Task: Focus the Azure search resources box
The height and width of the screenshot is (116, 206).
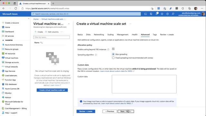Action: pyautogui.click(x=86, y=14)
